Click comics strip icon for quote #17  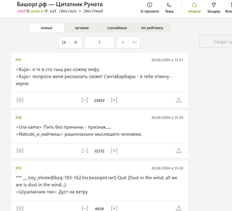pos(20,100)
